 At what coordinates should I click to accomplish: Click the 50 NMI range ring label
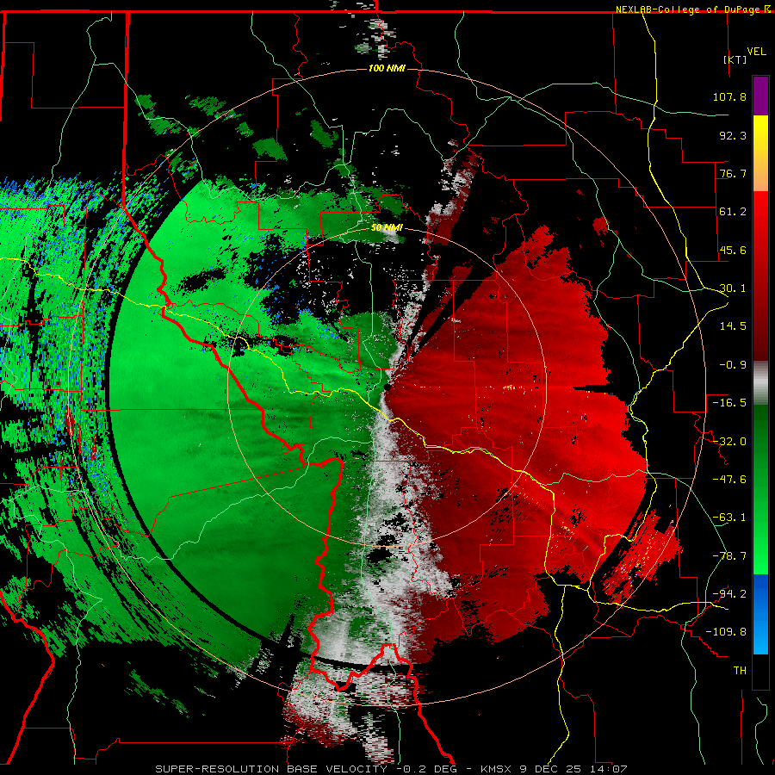(387, 228)
